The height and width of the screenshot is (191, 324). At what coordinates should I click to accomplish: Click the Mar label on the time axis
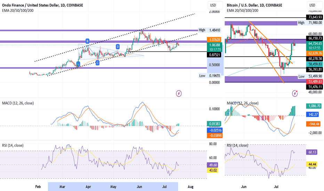62,187
